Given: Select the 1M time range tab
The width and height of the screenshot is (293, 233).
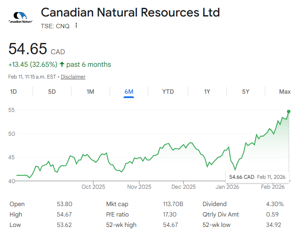Looking at the screenshot, I should [x=90, y=92].
